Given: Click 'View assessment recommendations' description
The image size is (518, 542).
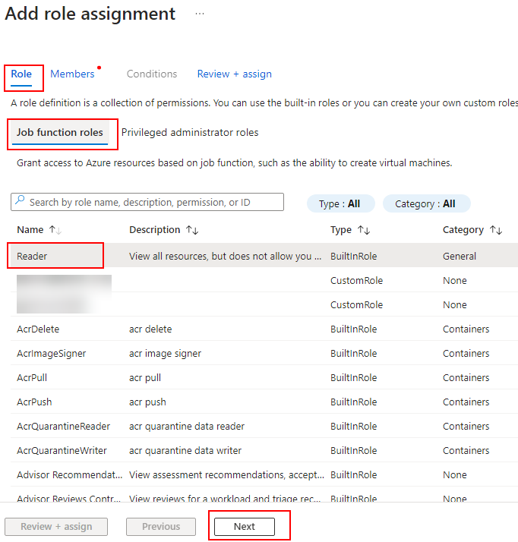Looking at the screenshot, I should point(226,475).
